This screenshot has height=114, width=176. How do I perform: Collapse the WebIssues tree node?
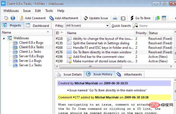point(4,38)
